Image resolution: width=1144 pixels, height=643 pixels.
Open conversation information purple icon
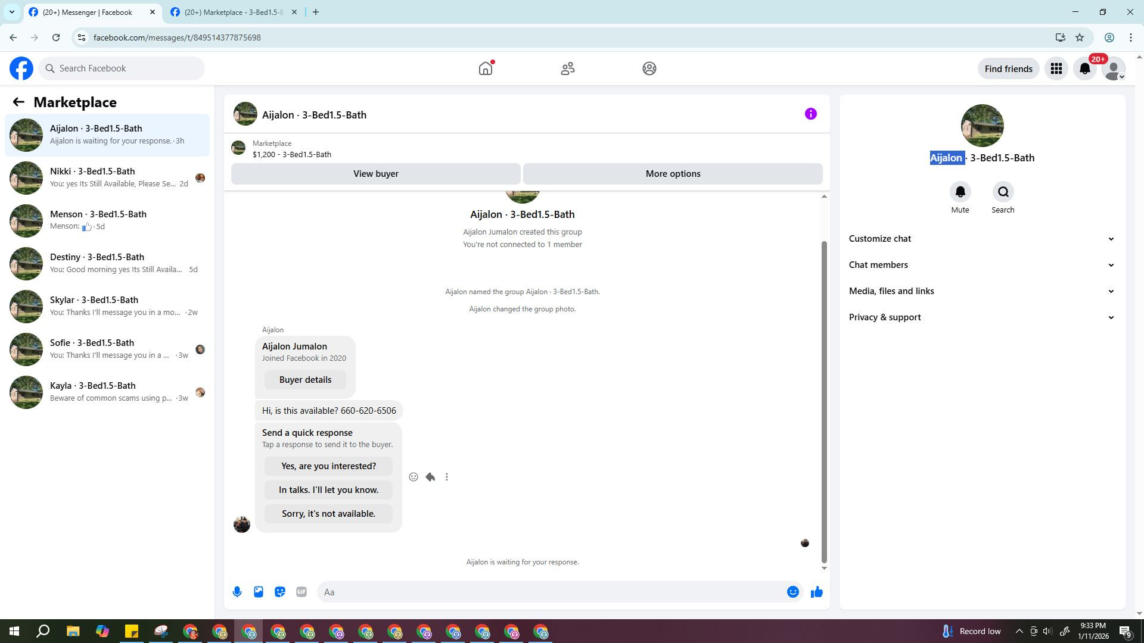810,114
